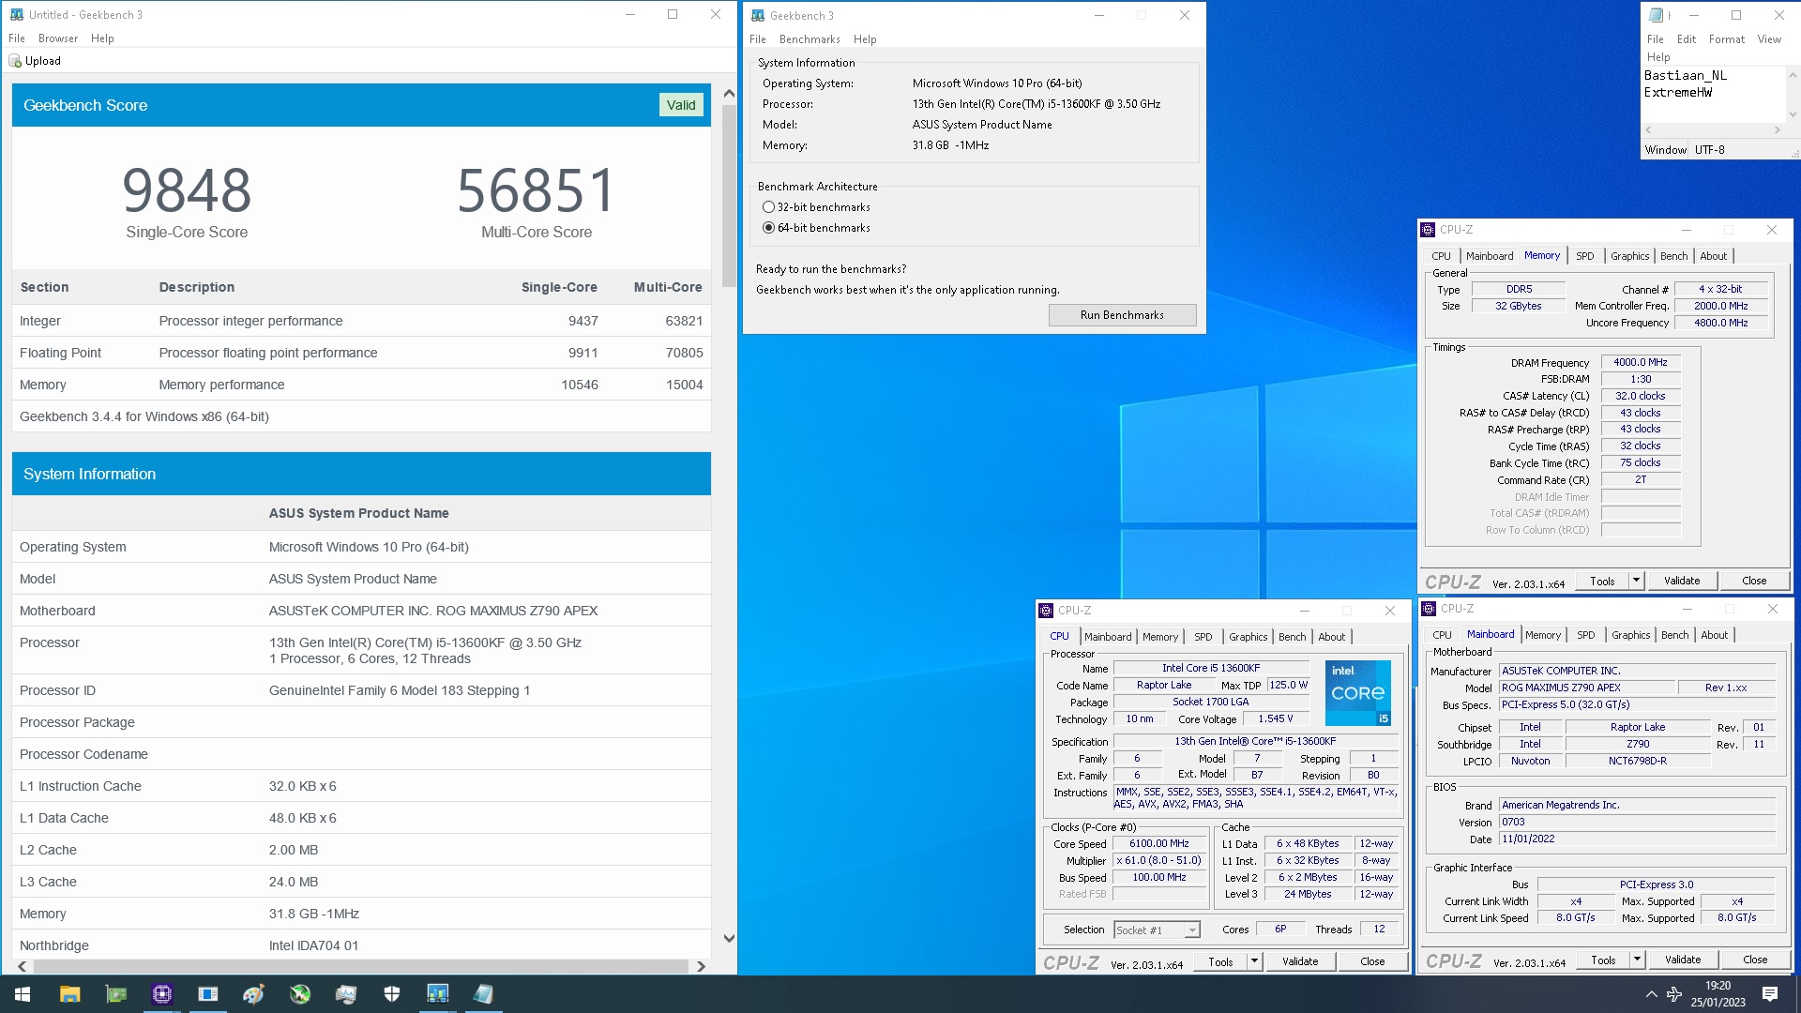Open Mainboard tab in CPU-Z CPU window
This screenshot has height=1013, width=1801.
click(x=1108, y=637)
